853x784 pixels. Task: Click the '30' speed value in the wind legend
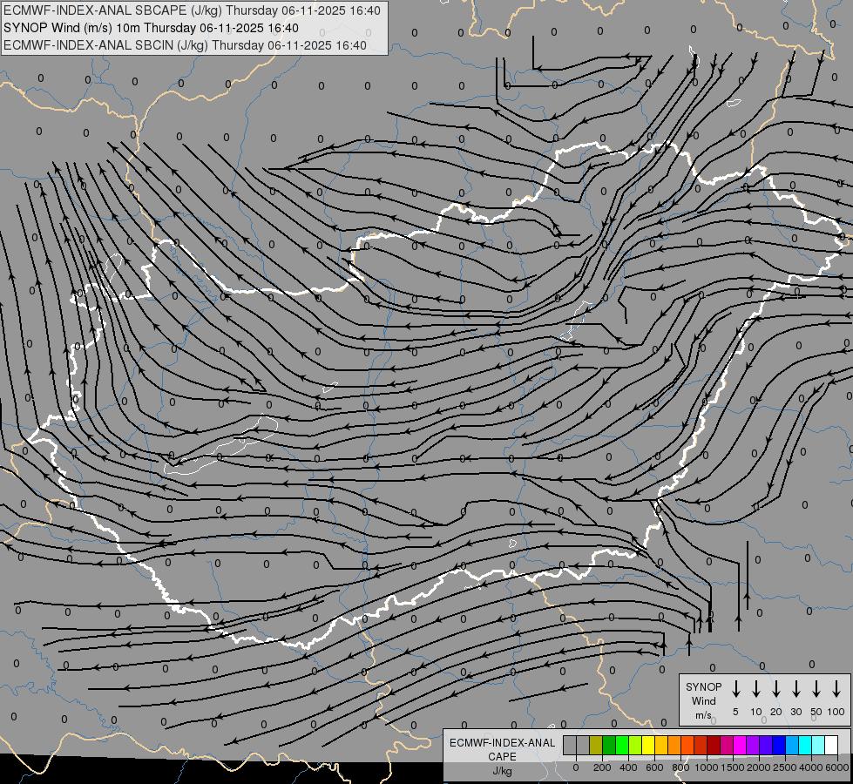point(795,712)
